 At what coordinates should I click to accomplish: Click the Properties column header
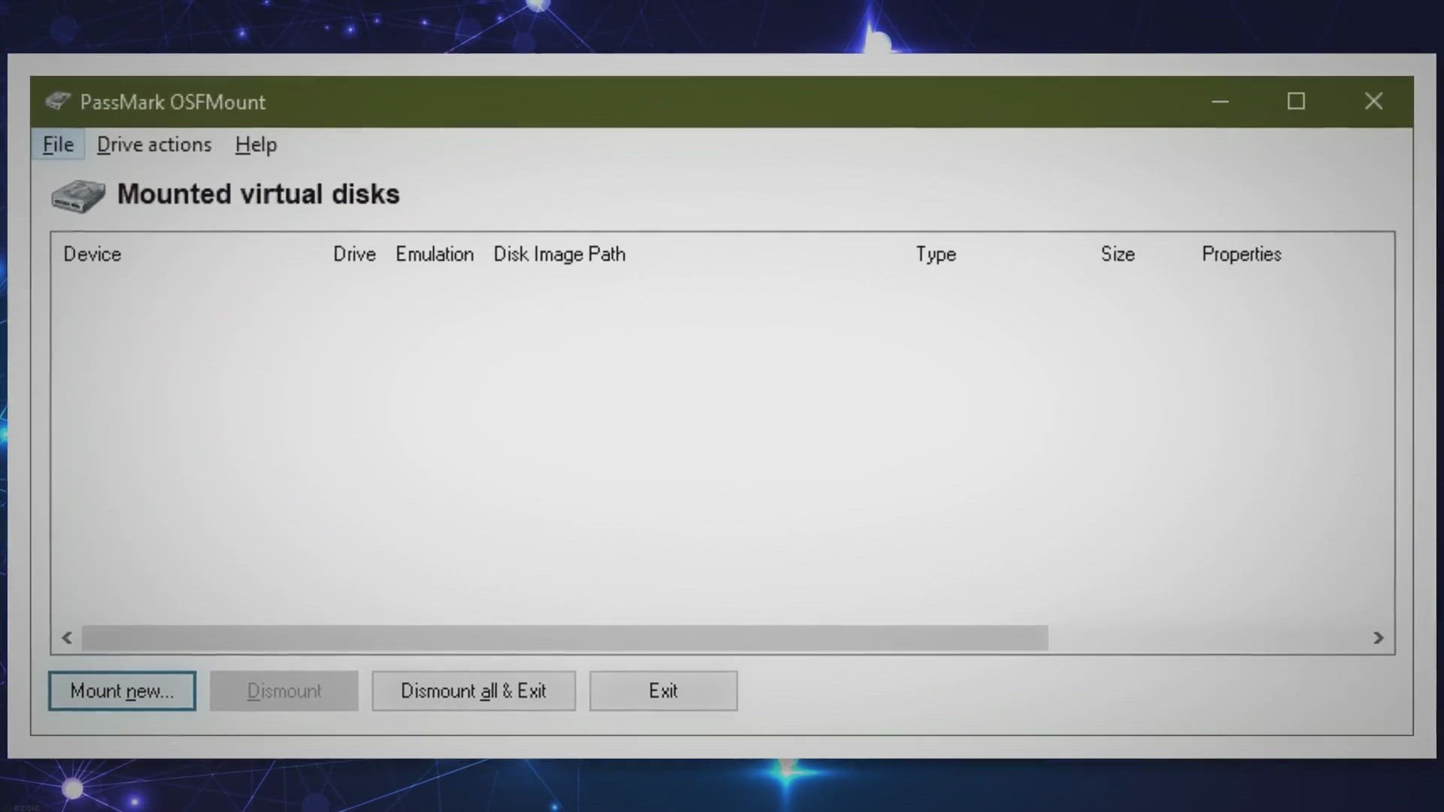(1242, 254)
